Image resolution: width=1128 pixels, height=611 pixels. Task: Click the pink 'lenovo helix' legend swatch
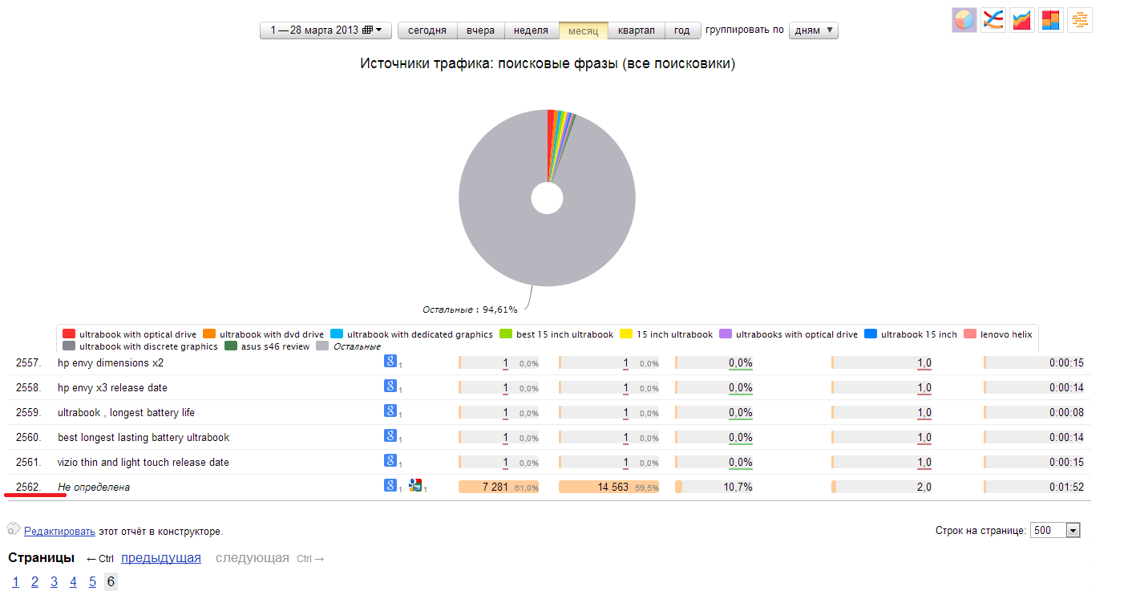coord(970,334)
